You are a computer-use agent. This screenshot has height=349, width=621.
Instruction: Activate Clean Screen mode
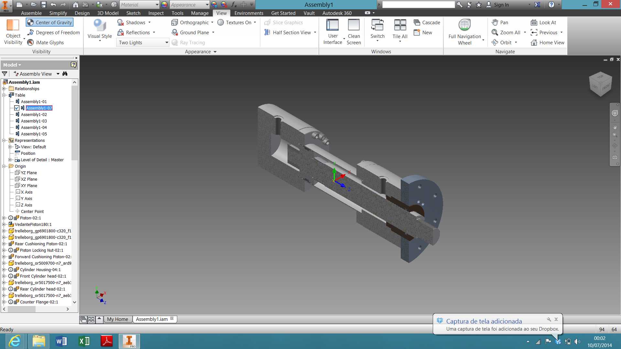click(x=354, y=32)
